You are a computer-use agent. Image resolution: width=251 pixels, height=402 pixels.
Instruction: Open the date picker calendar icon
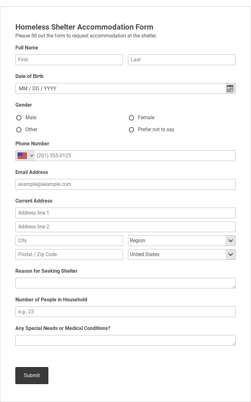coord(230,88)
